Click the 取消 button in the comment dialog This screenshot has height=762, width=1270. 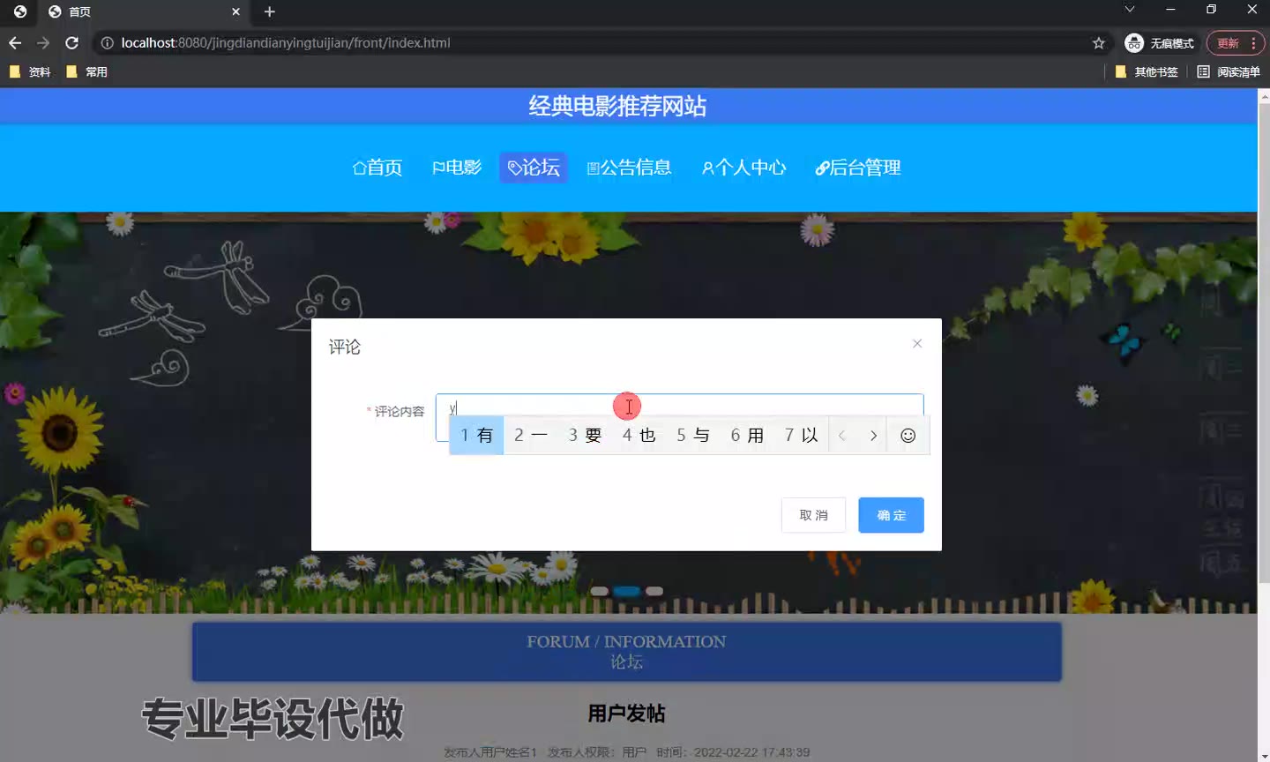coord(813,515)
